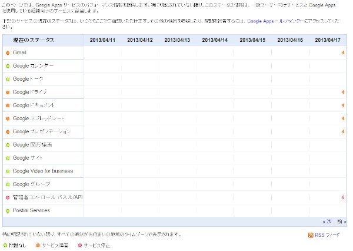Click the 2013/04/11 date header
Screen dimensions: 353x251
[102, 40]
